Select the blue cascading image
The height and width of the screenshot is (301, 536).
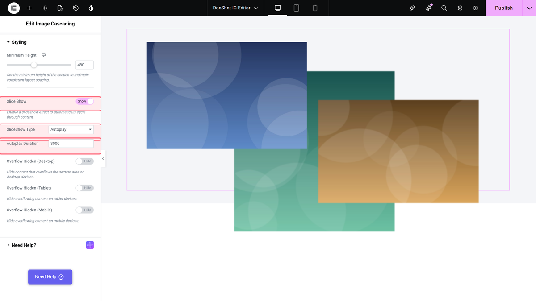pos(226,95)
